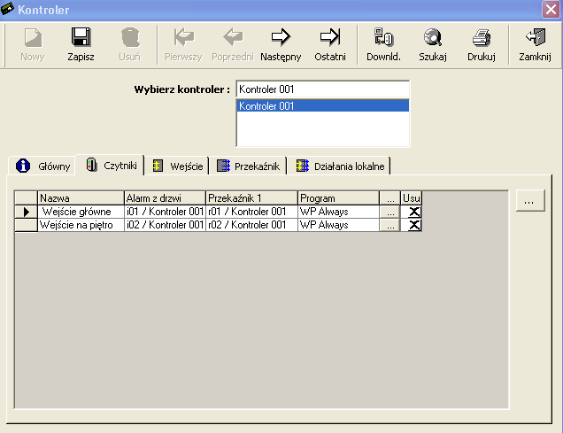Save with the Zapisz floppy icon
This screenshot has width=563, height=433.
point(81,37)
